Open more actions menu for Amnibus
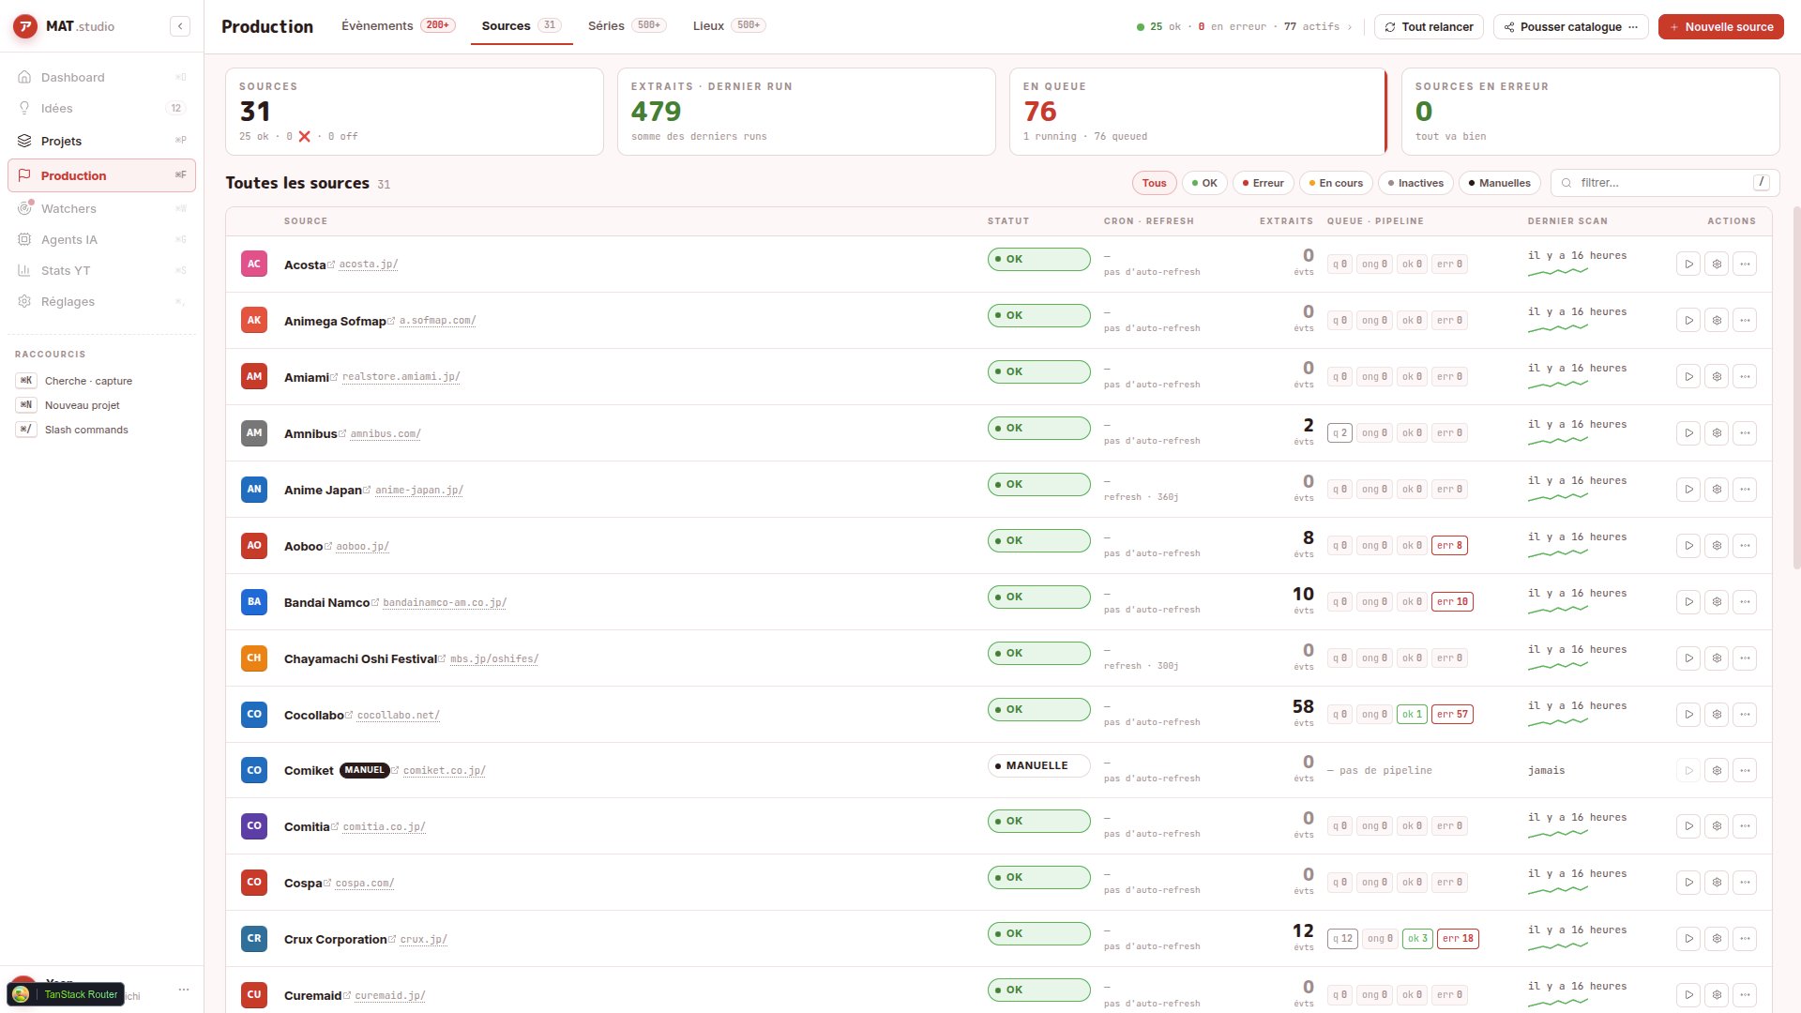1801x1013 pixels. (x=1745, y=433)
